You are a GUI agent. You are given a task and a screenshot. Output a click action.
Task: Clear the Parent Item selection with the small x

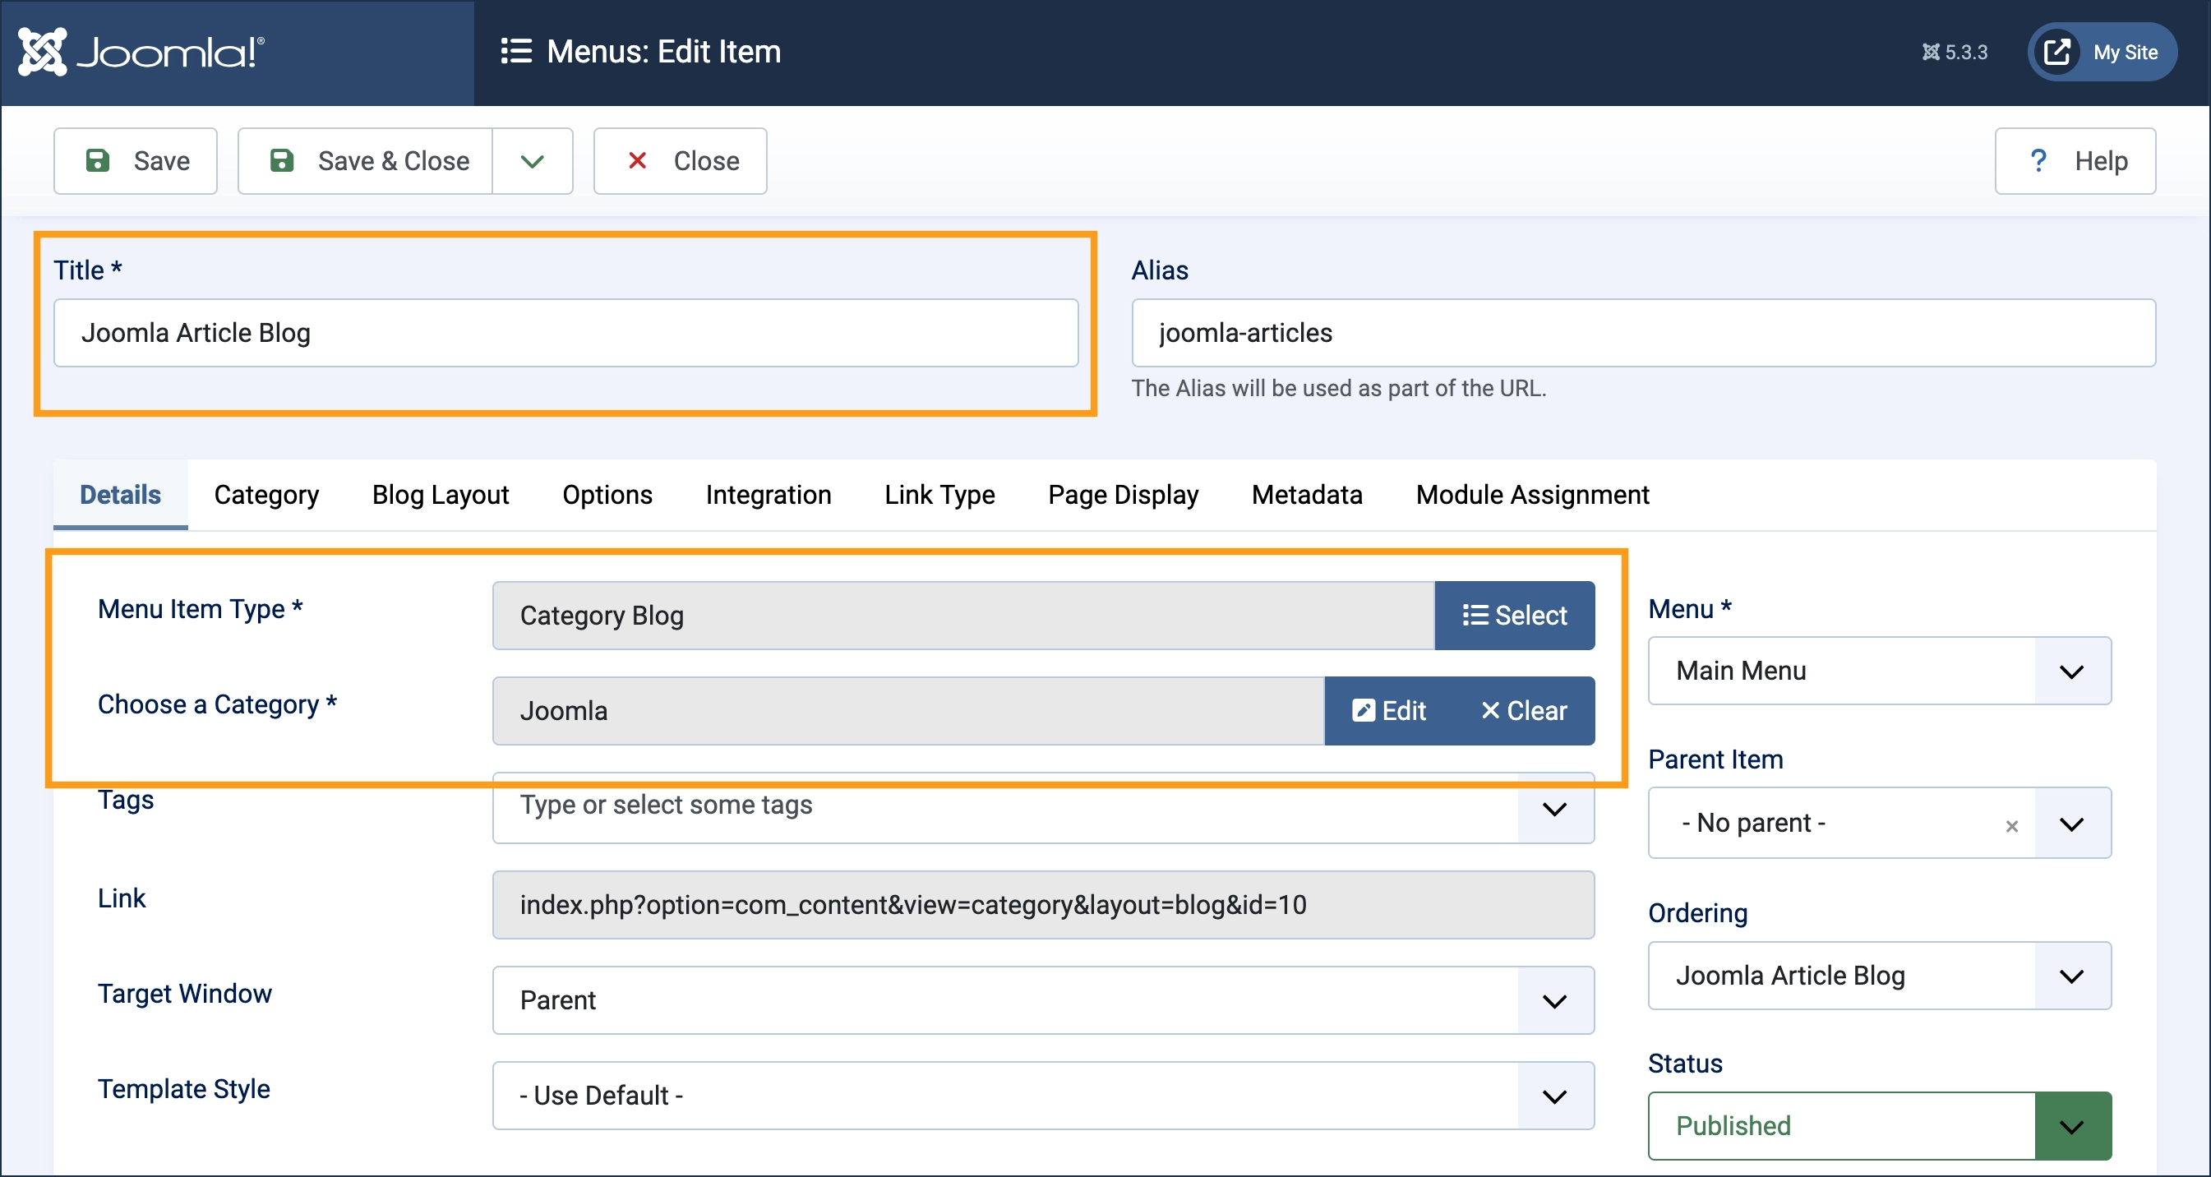[x=2013, y=825]
